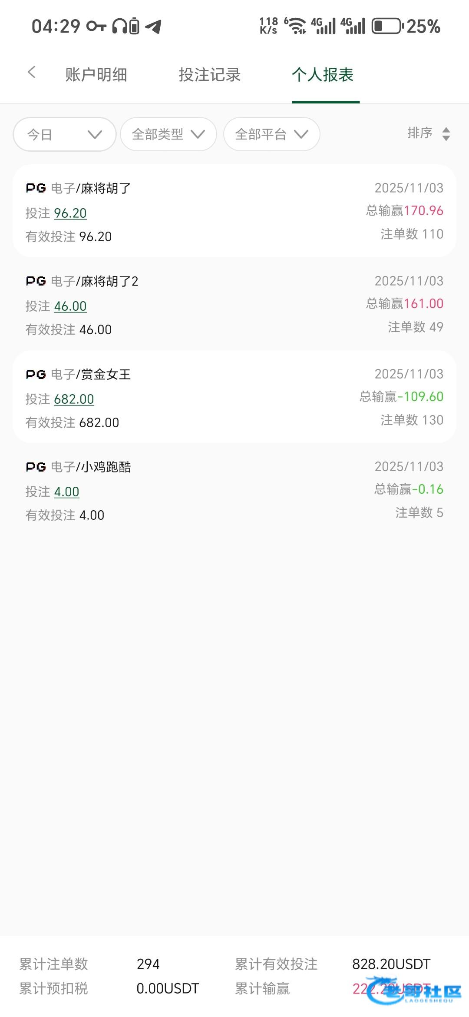
Task: Tap the back arrow icon
Action: point(31,73)
